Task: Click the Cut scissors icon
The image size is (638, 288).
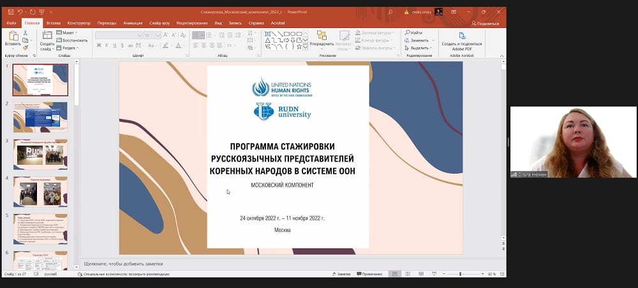Action: coord(25,33)
